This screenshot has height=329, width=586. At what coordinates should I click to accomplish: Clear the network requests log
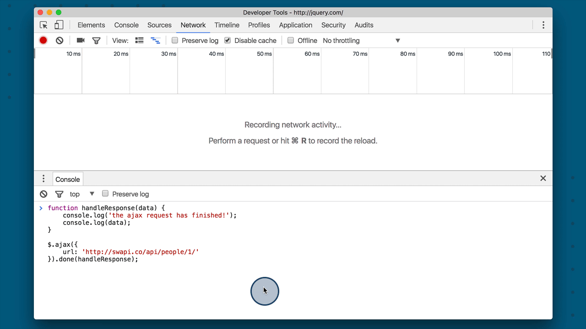pos(59,40)
